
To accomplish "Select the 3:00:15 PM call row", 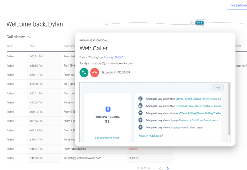I will [x=41, y=130].
